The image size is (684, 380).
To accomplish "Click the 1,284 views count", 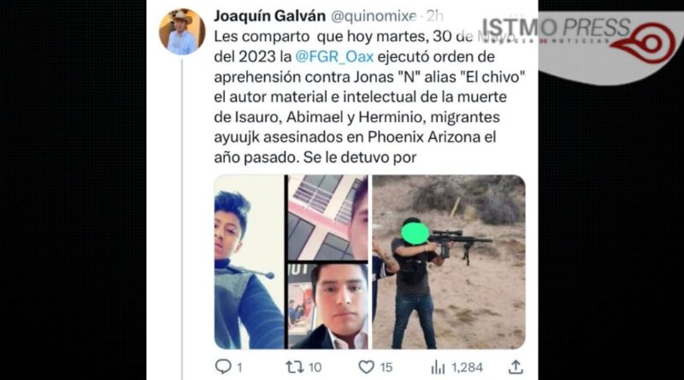I will [x=467, y=367].
